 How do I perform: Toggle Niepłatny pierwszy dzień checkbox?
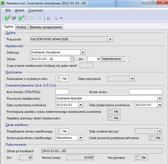click(x=110, y=118)
